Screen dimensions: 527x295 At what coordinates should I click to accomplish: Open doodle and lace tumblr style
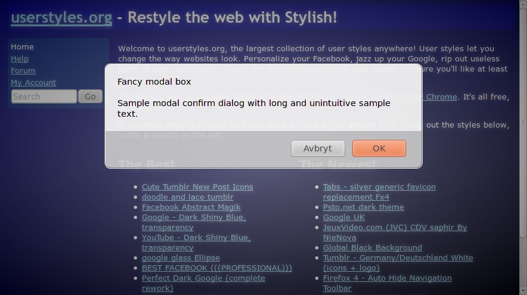tap(188, 197)
